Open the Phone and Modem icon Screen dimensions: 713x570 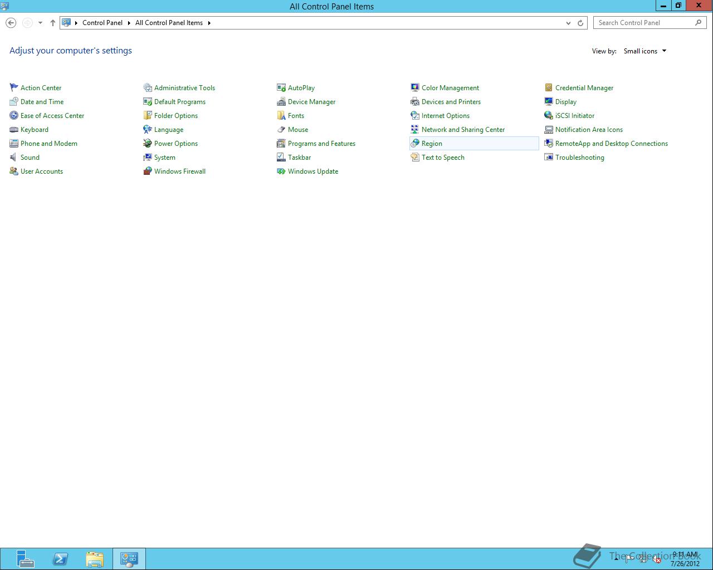[14, 143]
